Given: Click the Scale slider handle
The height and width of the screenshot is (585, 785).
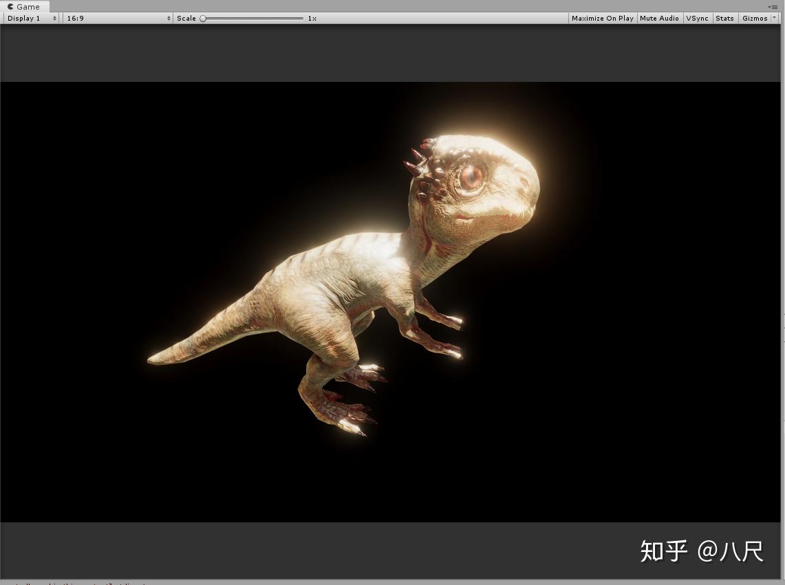Looking at the screenshot, I should [202, 18].
